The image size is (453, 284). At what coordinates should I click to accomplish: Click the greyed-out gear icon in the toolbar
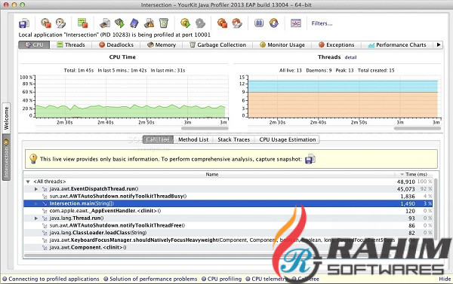tap(200, 23)
